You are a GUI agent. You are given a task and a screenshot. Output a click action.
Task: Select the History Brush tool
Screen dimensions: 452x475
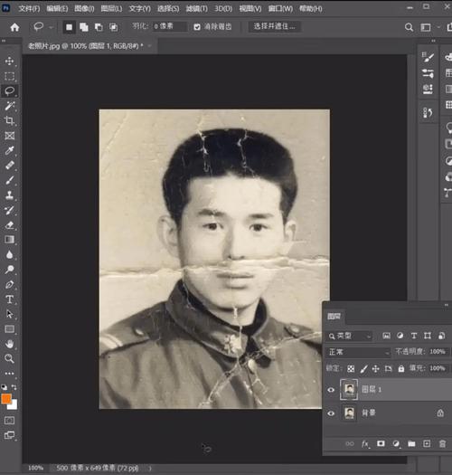[x=9, y=210]
